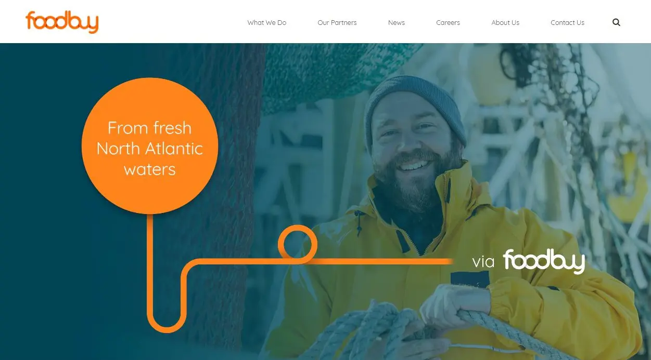Navigate to Contact Us

[567, 22]
